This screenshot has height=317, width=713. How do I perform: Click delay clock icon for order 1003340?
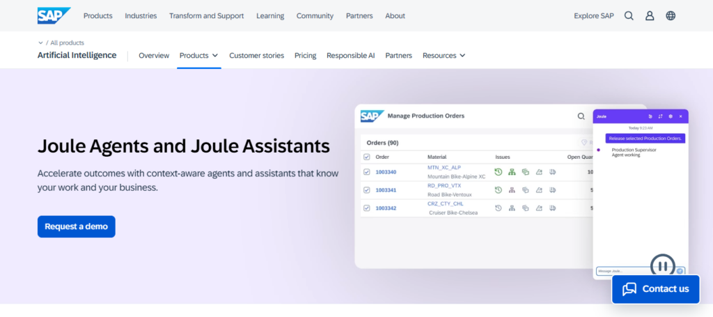pos(499,172)
